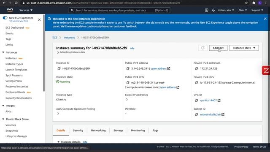Open the Monitoring tab

(138, 130)
